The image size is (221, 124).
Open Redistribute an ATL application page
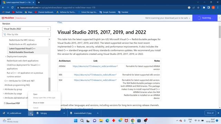click(23, 44)
